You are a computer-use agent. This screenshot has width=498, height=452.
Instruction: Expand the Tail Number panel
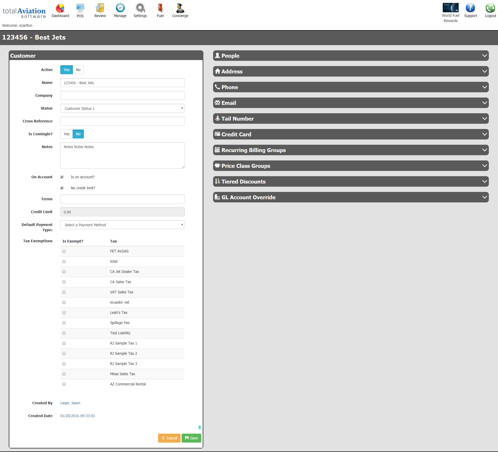point(351,119)
